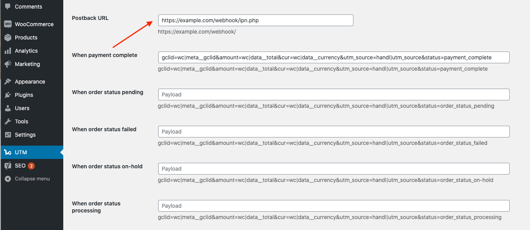Click the Appearance paintbrush icon

pyautogui.click(x=8, y=82)
